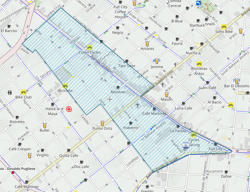The width and height of the screenshot is (250, 192).
Task: Select the Starbuck cafe label
Action: click(197, 25)
